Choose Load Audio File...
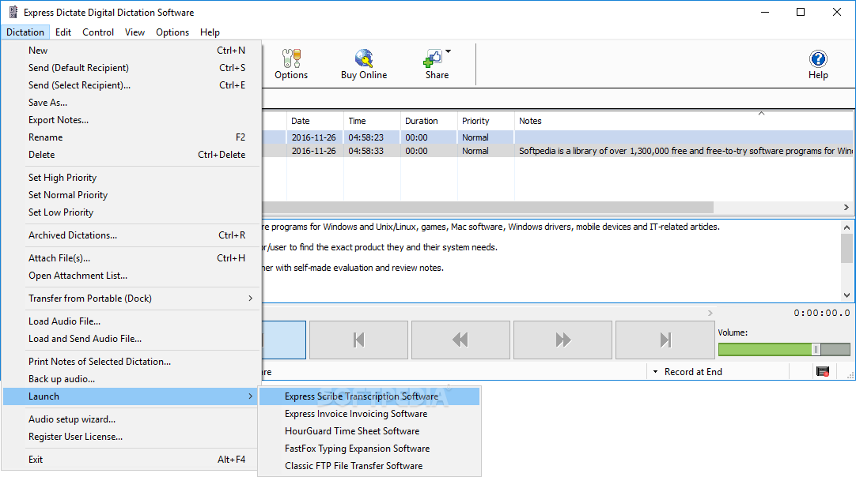856x477 pixels. [131, 321]
